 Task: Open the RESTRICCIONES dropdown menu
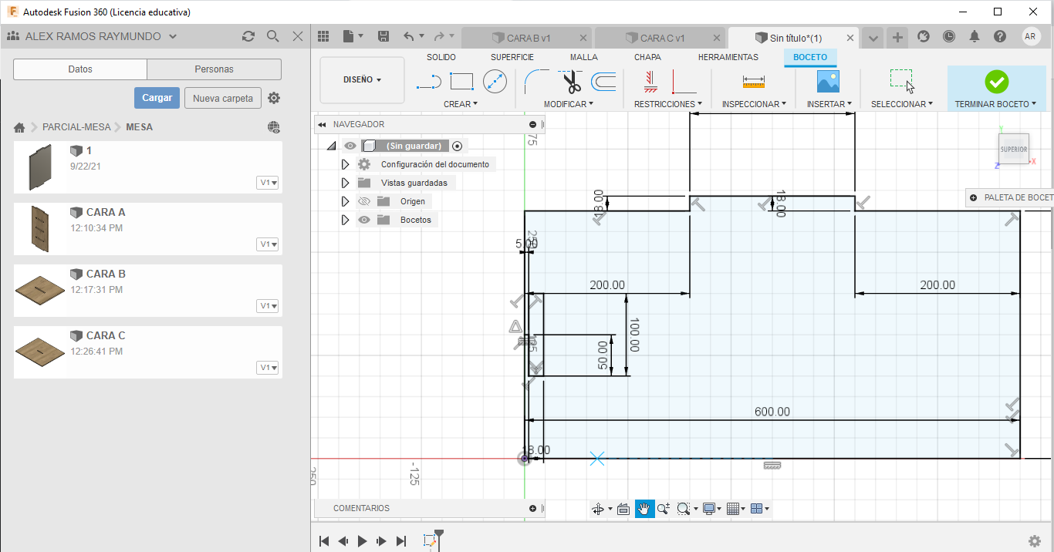pos(667,104)
